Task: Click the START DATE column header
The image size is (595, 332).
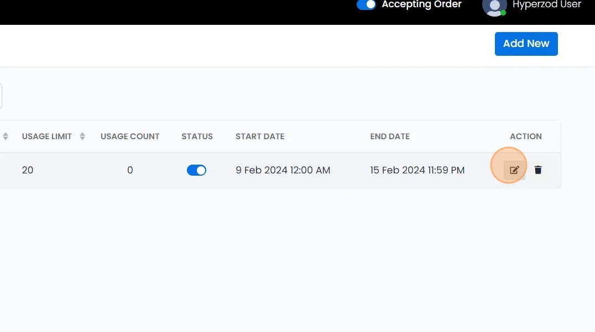Action: tap(260, 136)
